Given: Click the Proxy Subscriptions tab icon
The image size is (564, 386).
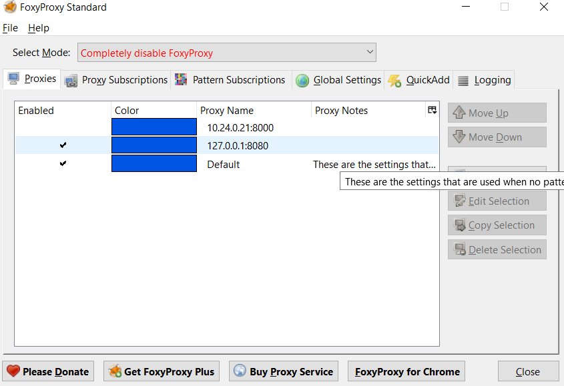Looking at the screenshot, I should tap(71, 81).
